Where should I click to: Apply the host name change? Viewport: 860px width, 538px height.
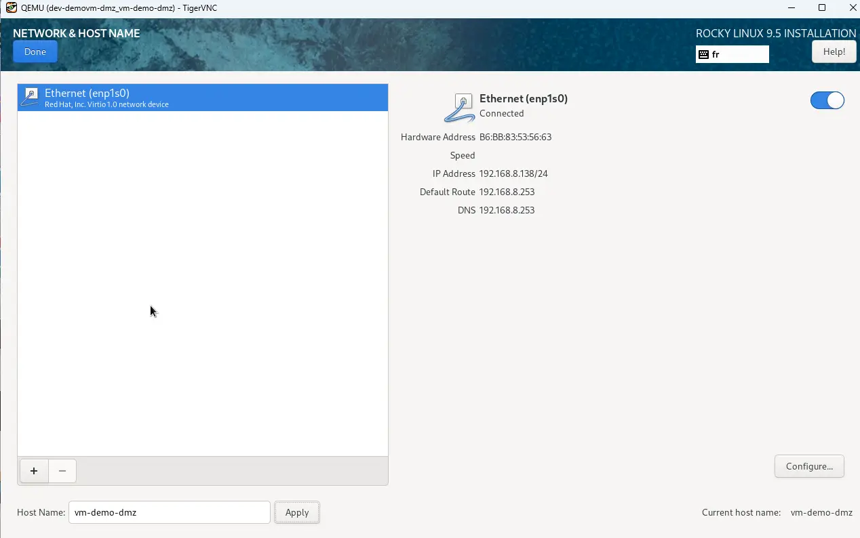(x=296, y=512)
